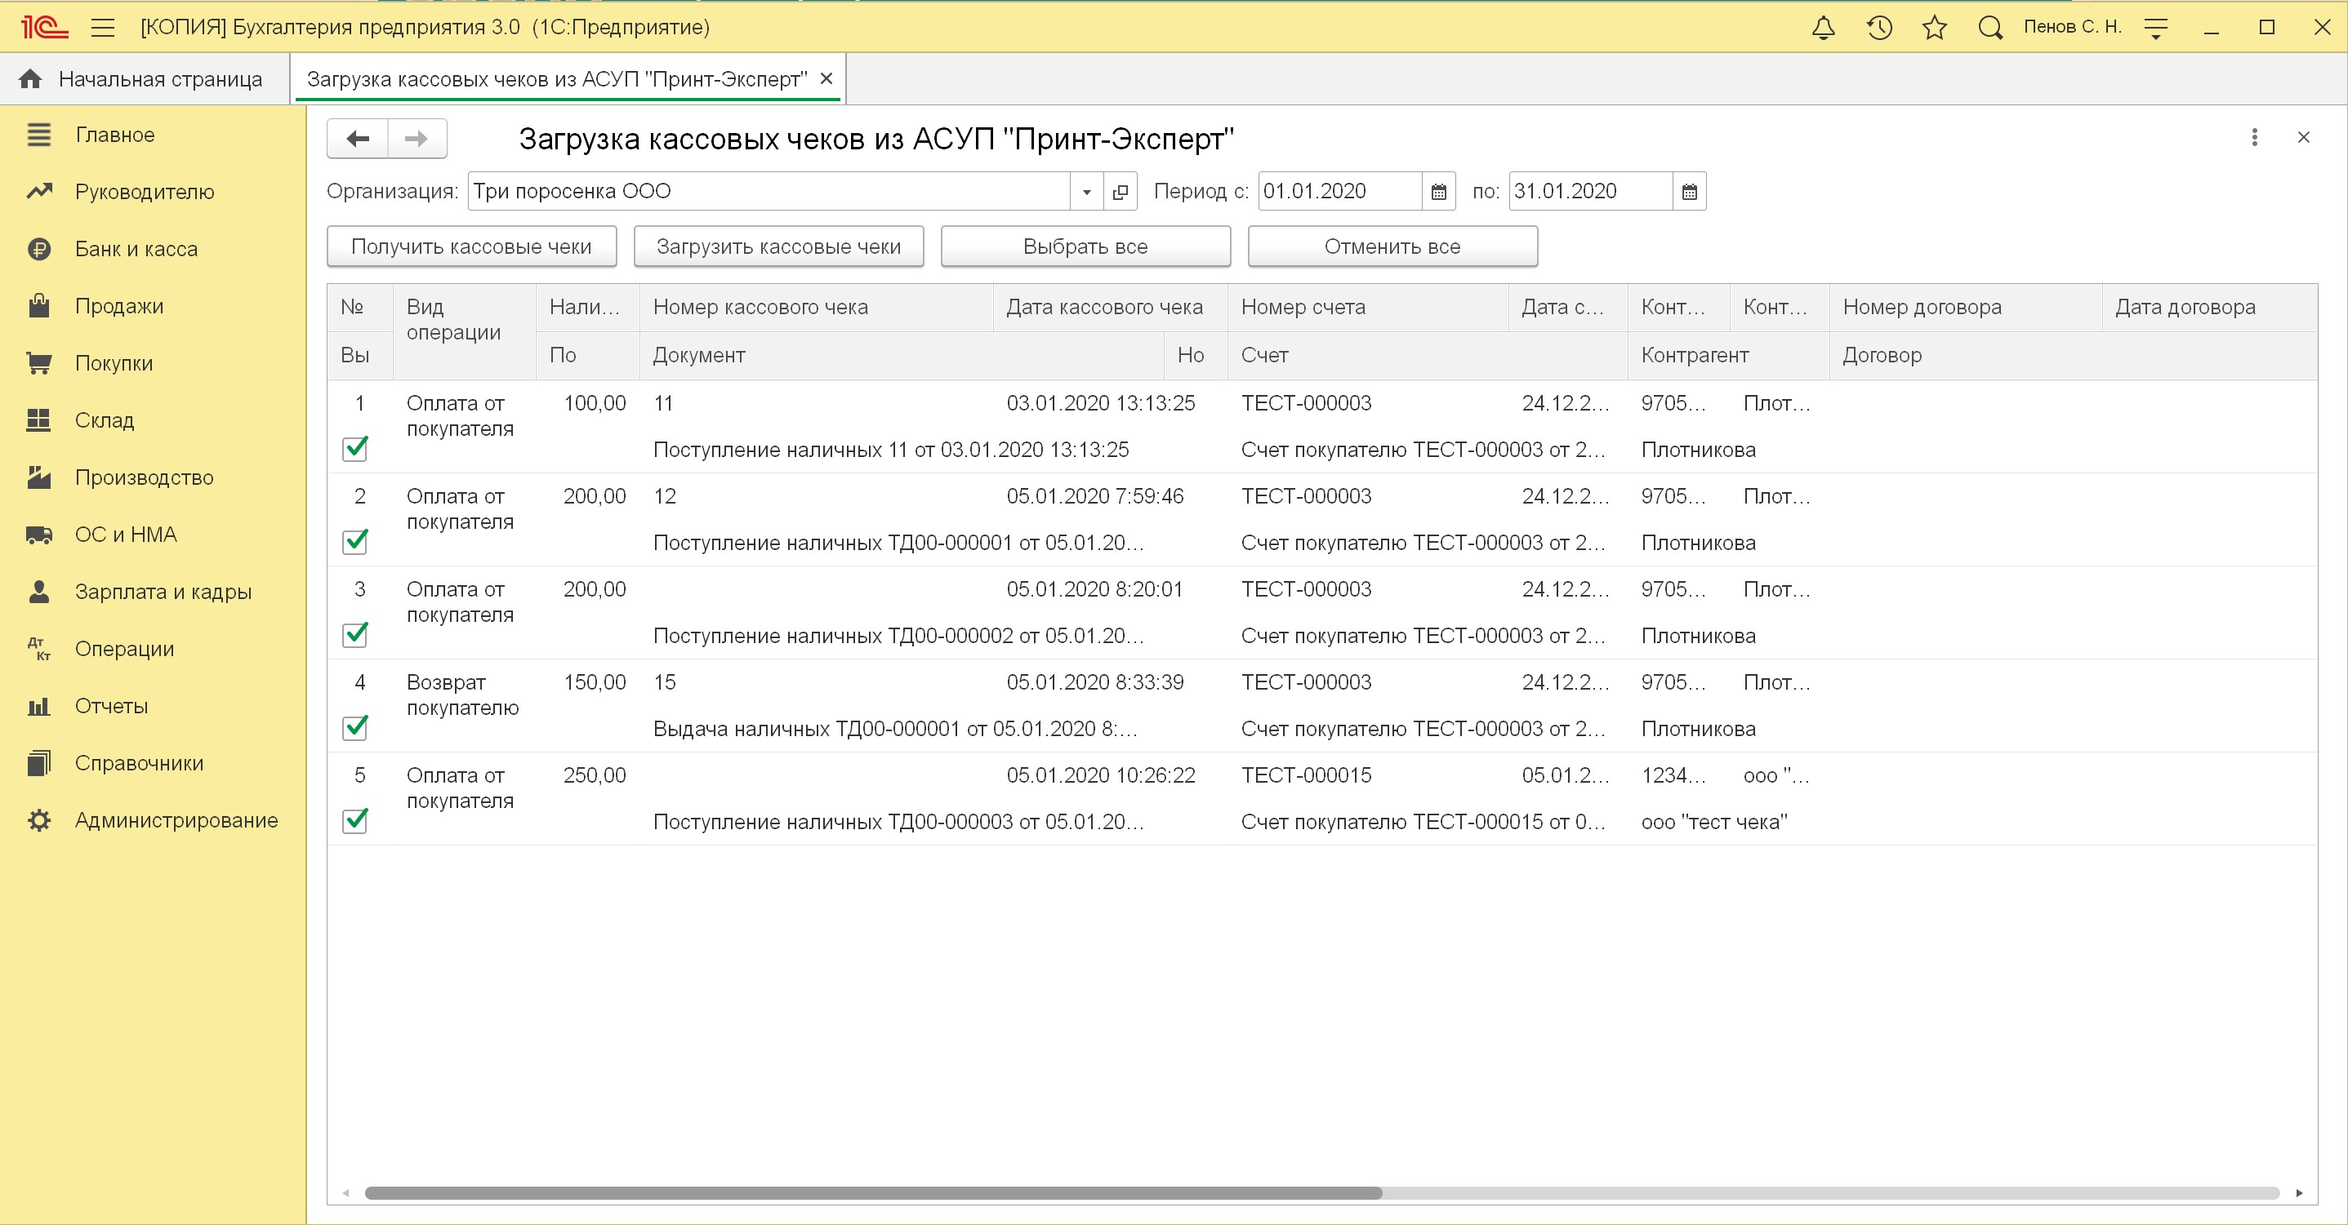Image resolution: width=2348 pixels, height=1225 pixels.
Task: Click scrollbar right arrow
Action: pyautogui.click(x=2299, y=1193)
